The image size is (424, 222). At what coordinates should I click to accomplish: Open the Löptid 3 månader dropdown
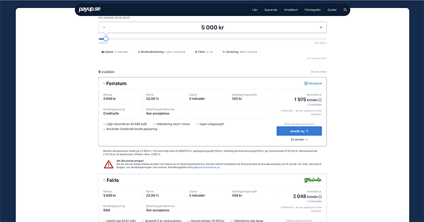point(116,52)
